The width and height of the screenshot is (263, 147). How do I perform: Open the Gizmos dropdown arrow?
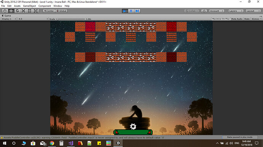coord(261,19)
